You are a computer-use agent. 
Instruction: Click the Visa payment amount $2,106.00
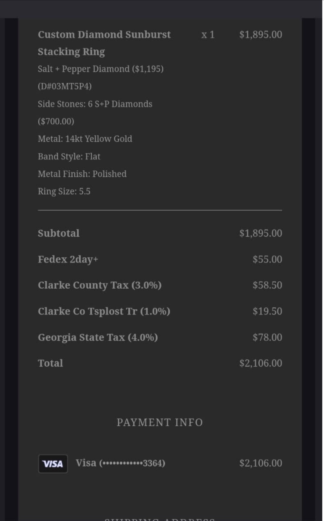(261, 463)
